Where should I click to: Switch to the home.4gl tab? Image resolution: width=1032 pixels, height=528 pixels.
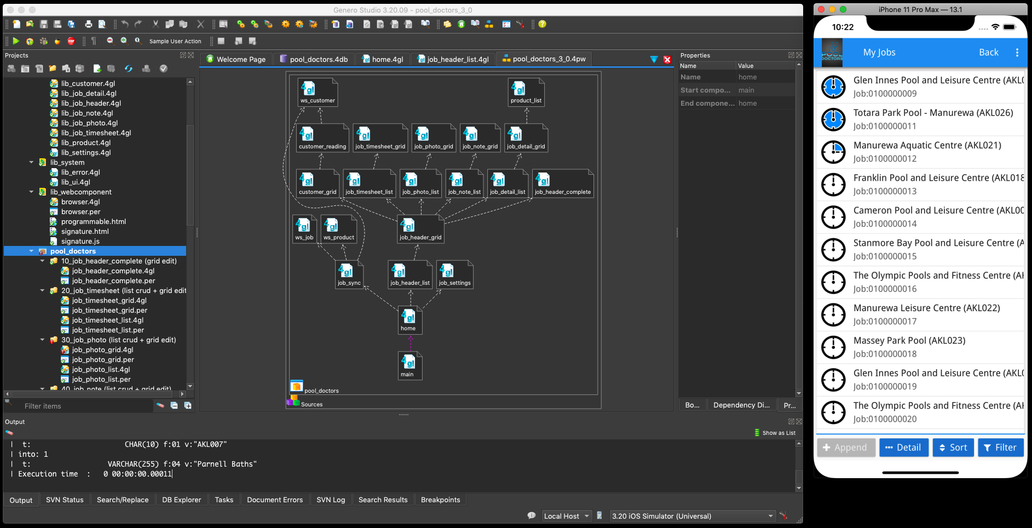[x=383, y=59]
